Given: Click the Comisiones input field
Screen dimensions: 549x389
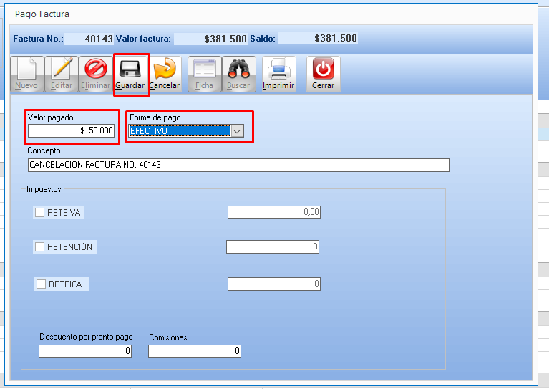Looking at the screenshot, I should pos(194,351).
